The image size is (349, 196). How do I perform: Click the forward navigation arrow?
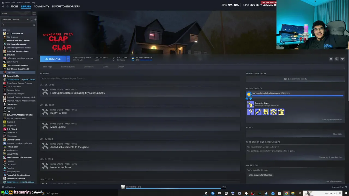[x=7, y=7]
